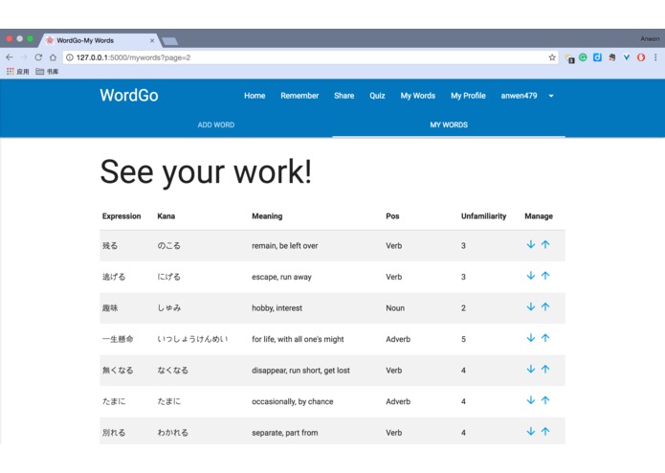Increase unfamiliarity of 一生懸命 row
The width and height of the screenshot is (665, 473).
click(545, 338)
